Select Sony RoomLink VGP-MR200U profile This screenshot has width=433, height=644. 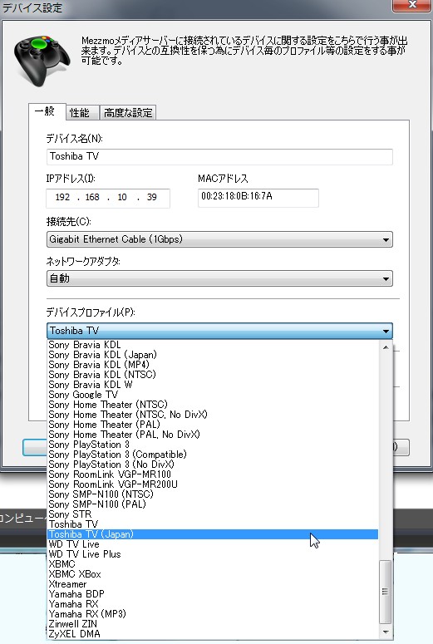click(x=213, y=484)
